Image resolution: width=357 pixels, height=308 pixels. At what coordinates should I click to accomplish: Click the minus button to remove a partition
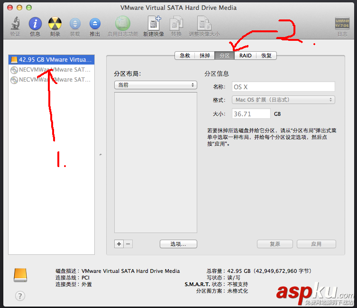tap(128, 244)
